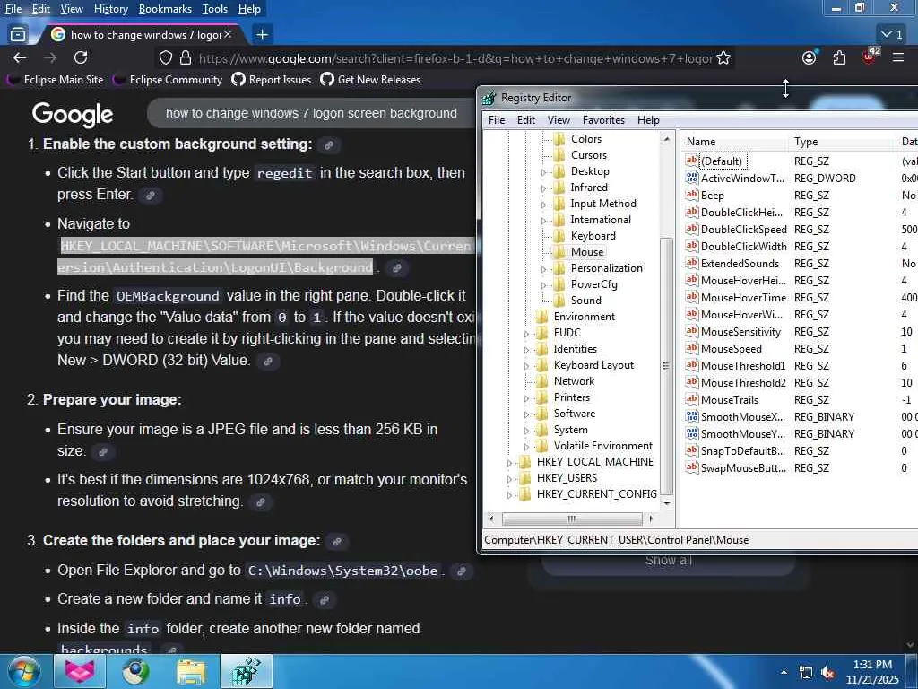Viewport: 918px width, 689px height.
Task: Open Eclipse Main Site bookmark
Action: point(55,80)
